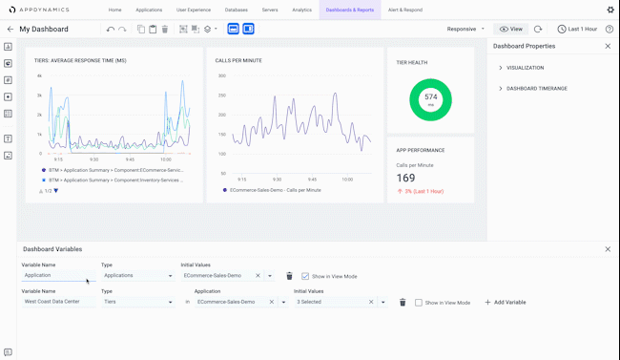Open the Servers tab

coord(270,10)
